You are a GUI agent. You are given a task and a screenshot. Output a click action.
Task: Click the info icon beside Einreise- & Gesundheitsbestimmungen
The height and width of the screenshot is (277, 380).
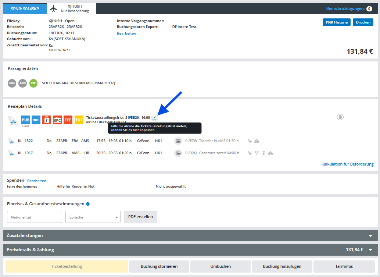pos(88,204)
